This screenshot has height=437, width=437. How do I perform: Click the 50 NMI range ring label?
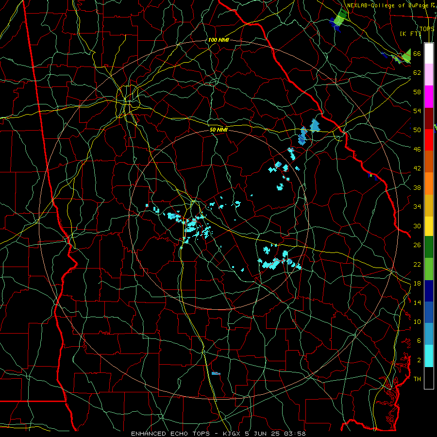218,130
